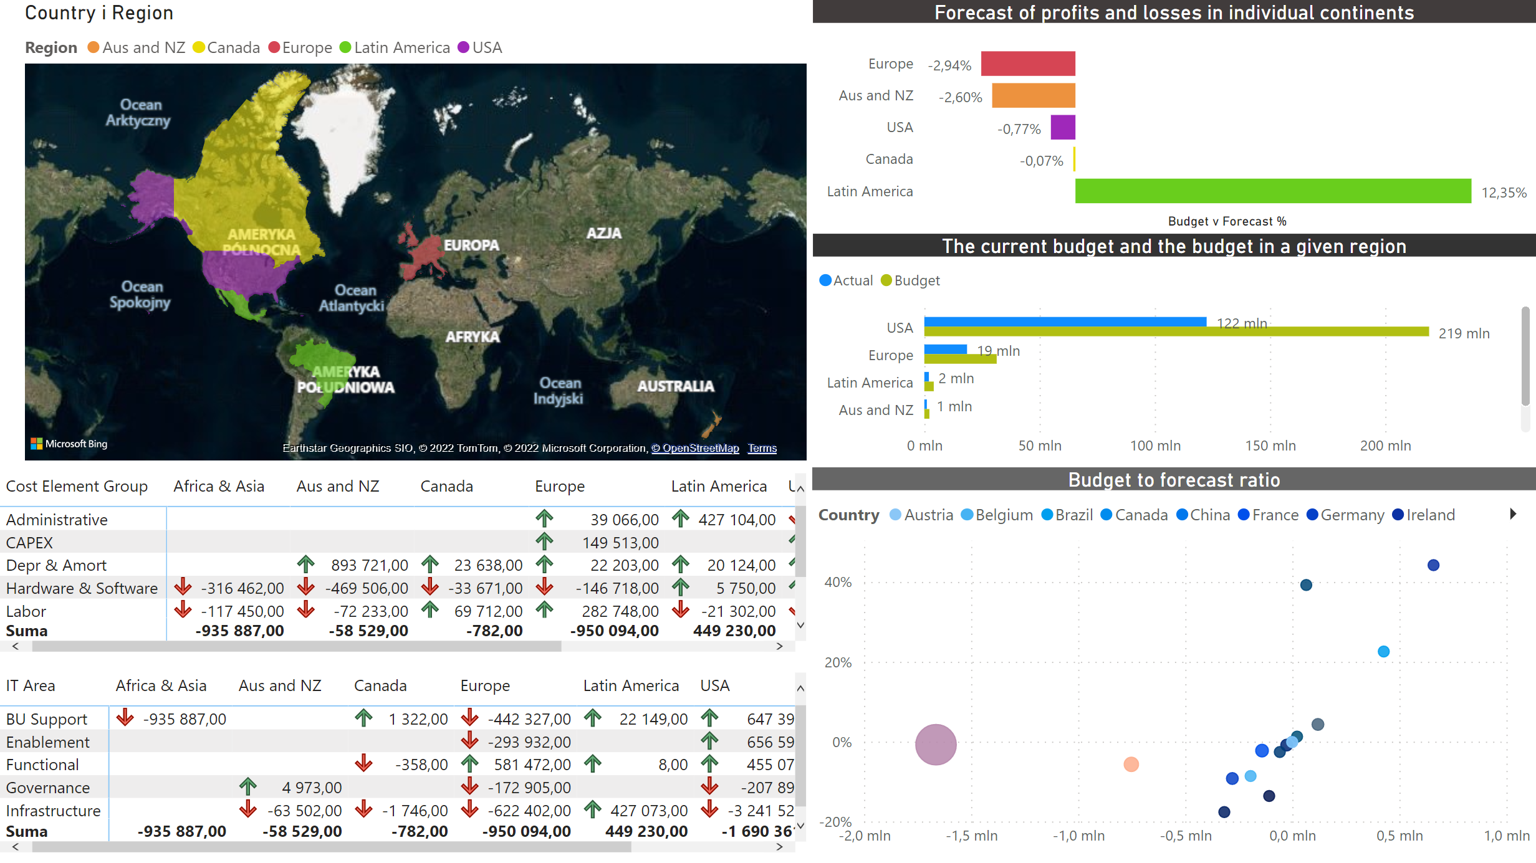Click the red Europe dot in Region legend
This screenshot has width=1536, height=863.
[274, 47]
